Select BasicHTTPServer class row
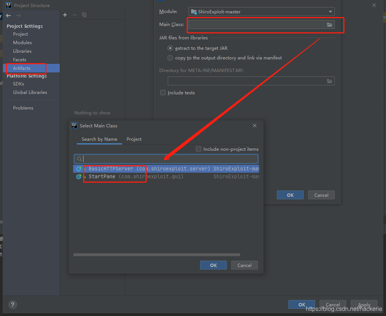386x316 pixels. tap(166, 169)
